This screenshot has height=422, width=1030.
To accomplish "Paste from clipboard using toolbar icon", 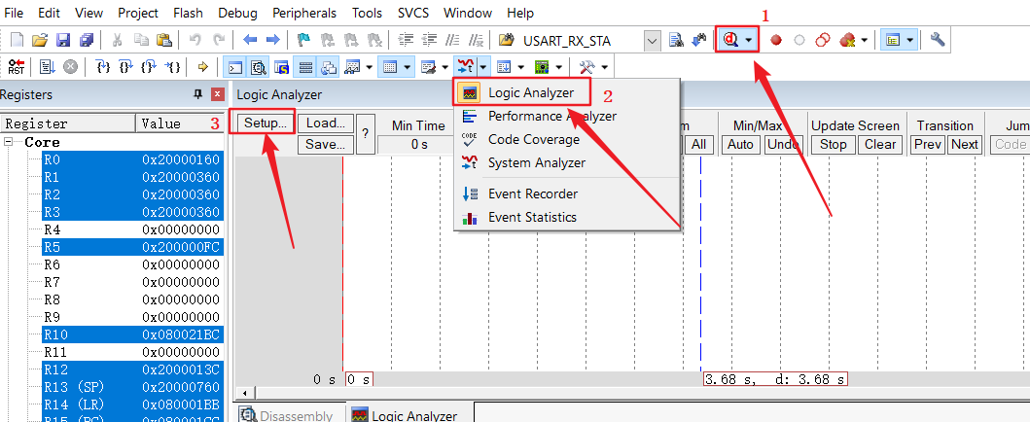I will tap(164, 40).
